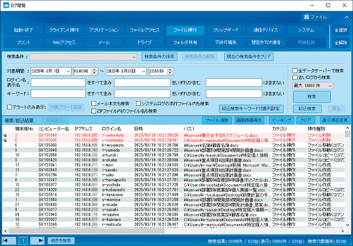Click キーワード をいずれか含む input field
Viewport: 353px width, 246px height.
click(142, 94)
